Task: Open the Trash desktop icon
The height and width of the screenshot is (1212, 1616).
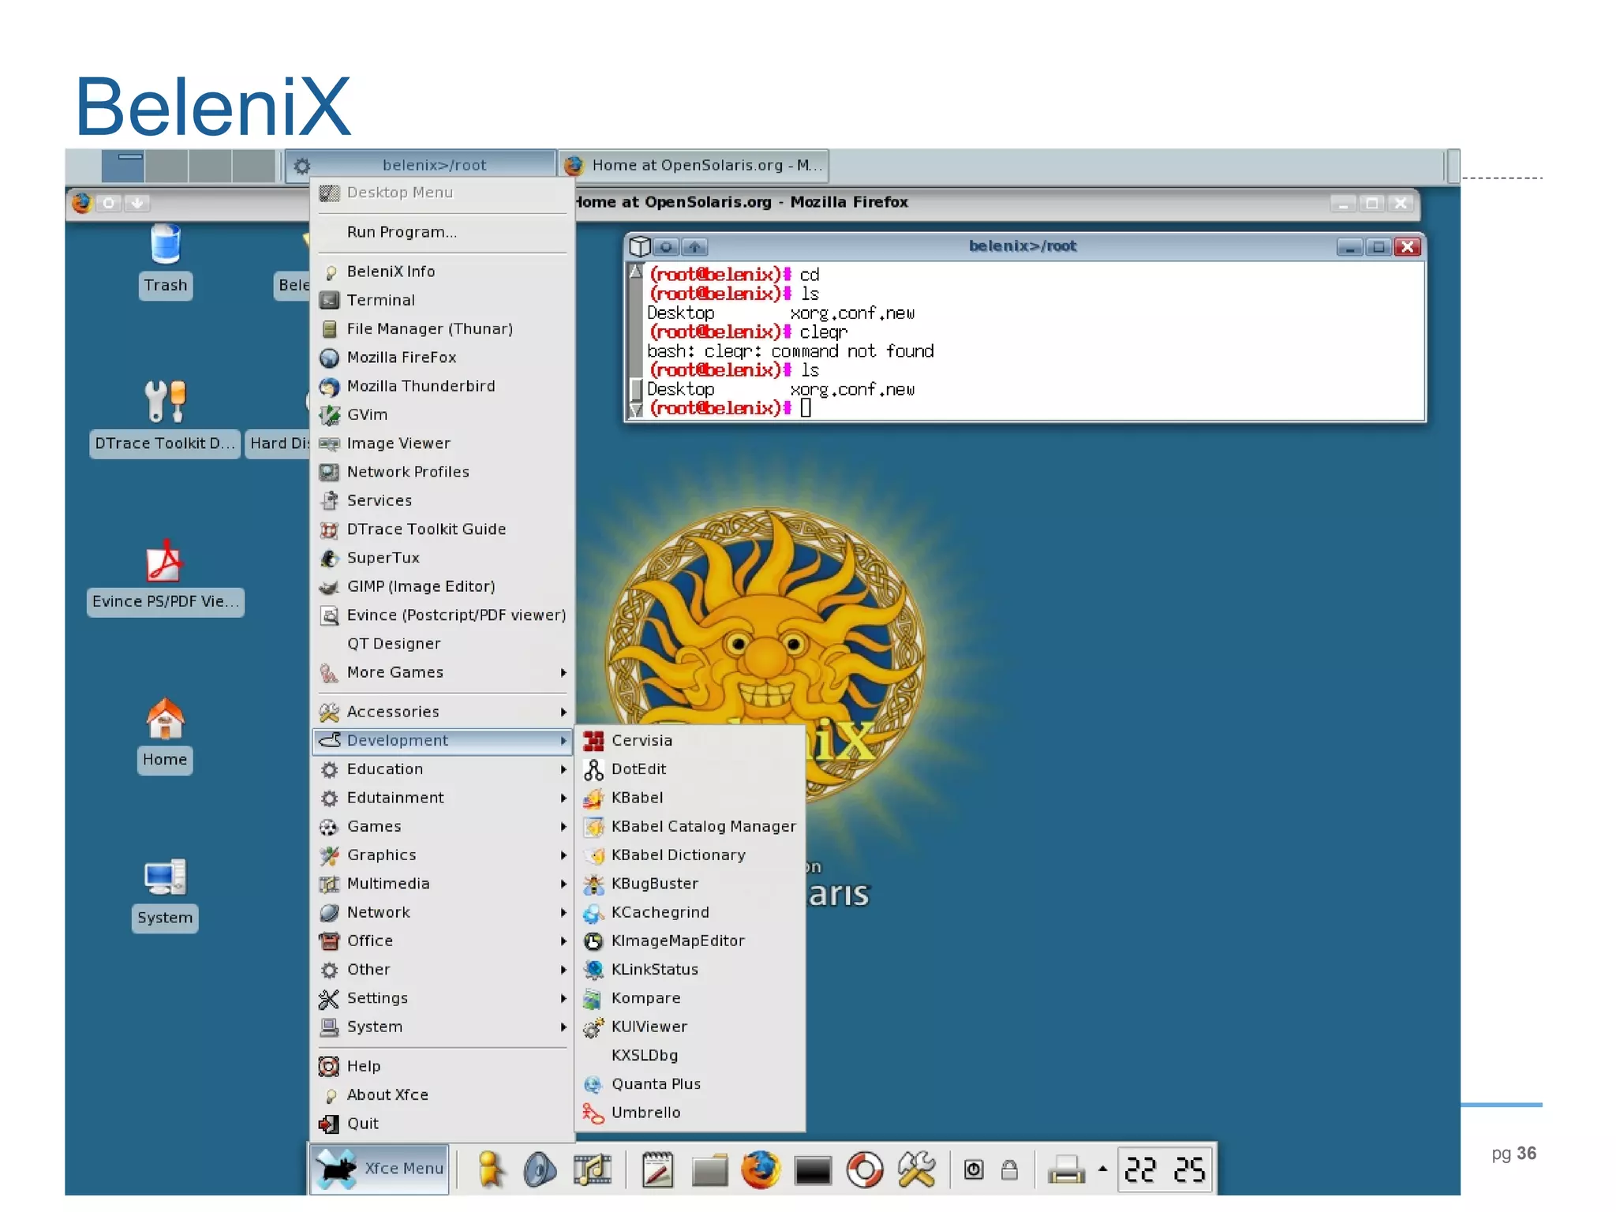Action: tap(166, 260)
